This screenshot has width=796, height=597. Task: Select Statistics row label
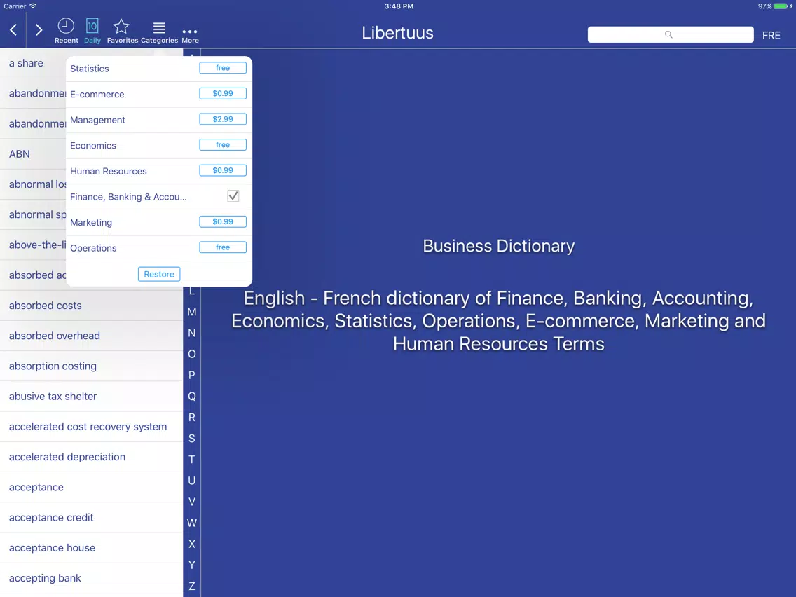(90, 69)
